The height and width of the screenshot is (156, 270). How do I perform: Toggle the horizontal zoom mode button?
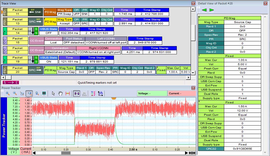[29, 93]
